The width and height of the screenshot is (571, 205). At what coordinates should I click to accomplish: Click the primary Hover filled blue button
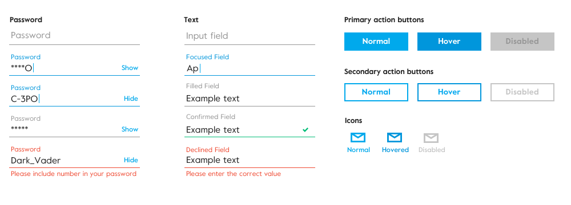point(449,42)
